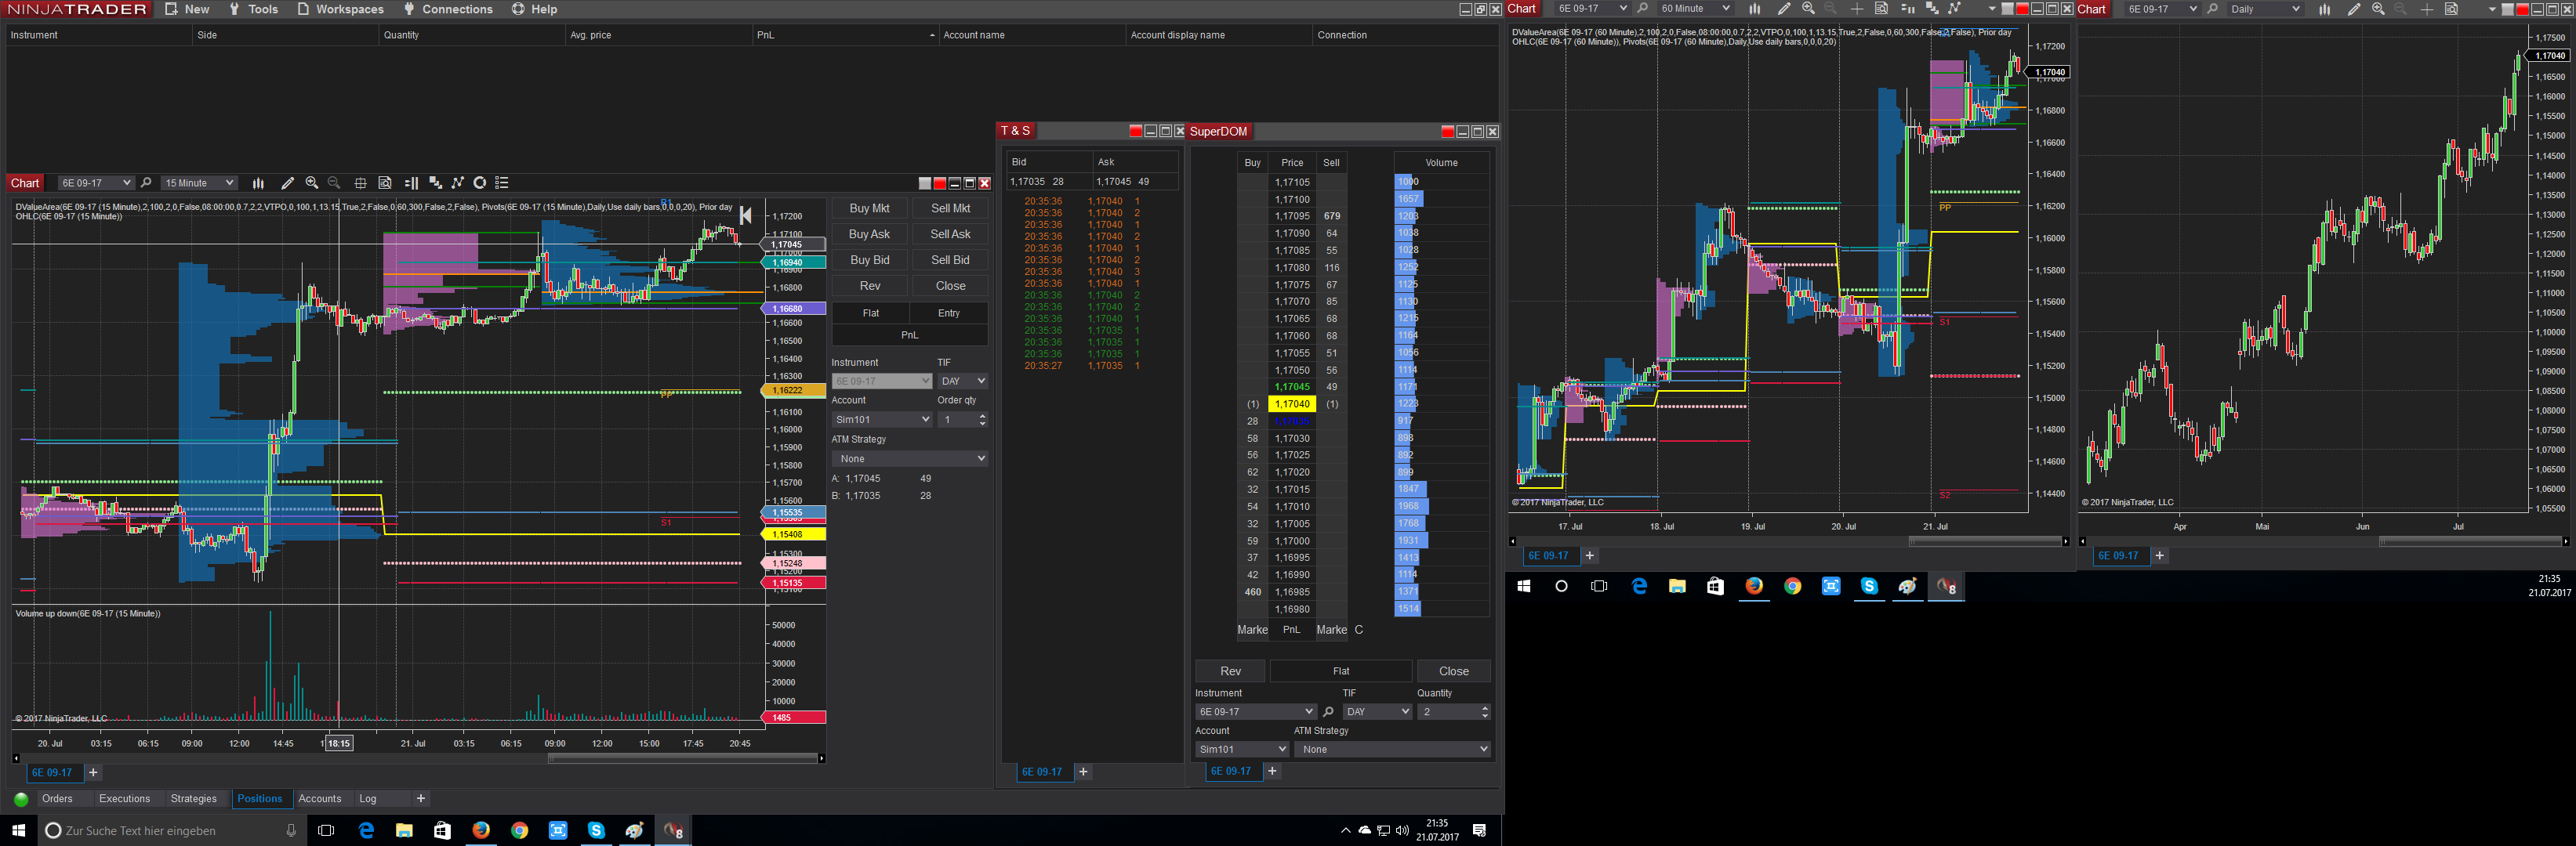Search instrument magnifier in SuperDOM
This screenshot has height=846, width=2576.
(1328, 712)
